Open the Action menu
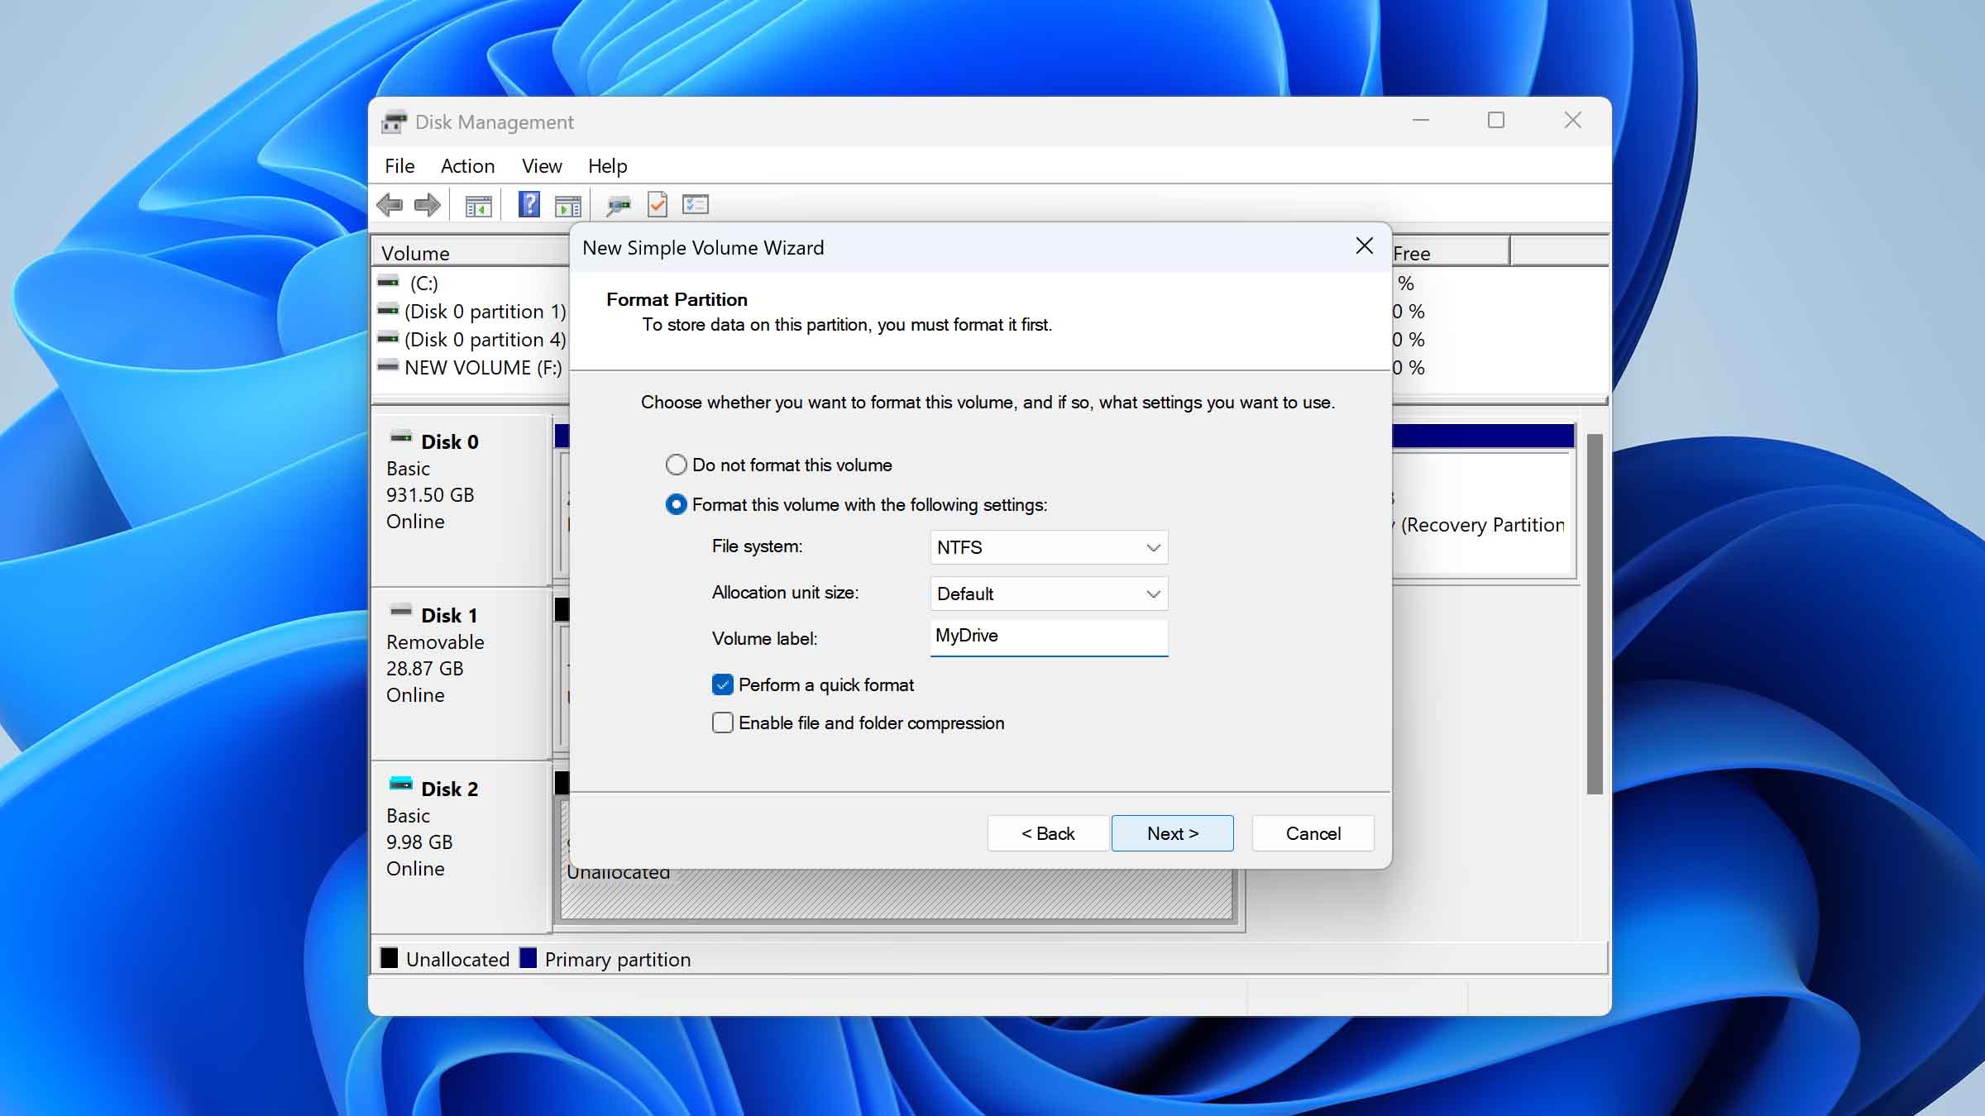This screenshot has height=1116, width=1985. 467,165
